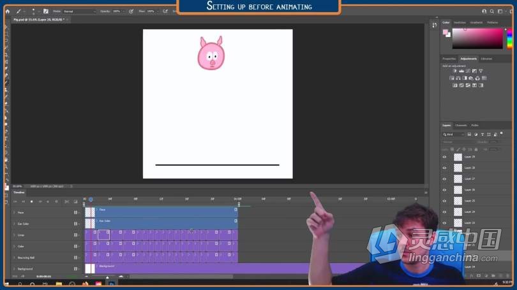Filter layers by type layers icon

coord(483,134)
